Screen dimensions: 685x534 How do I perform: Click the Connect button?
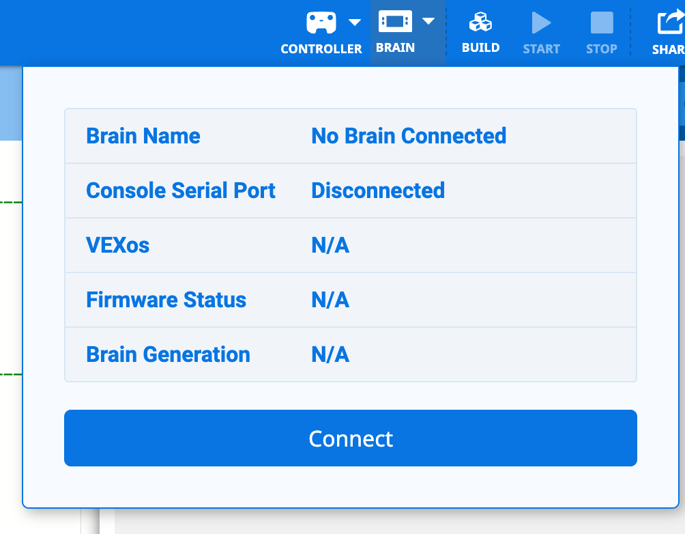[x=351, y=438]
